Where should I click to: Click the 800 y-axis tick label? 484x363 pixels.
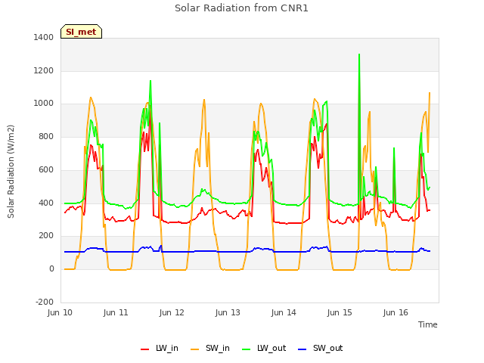(x=46, y=136)
